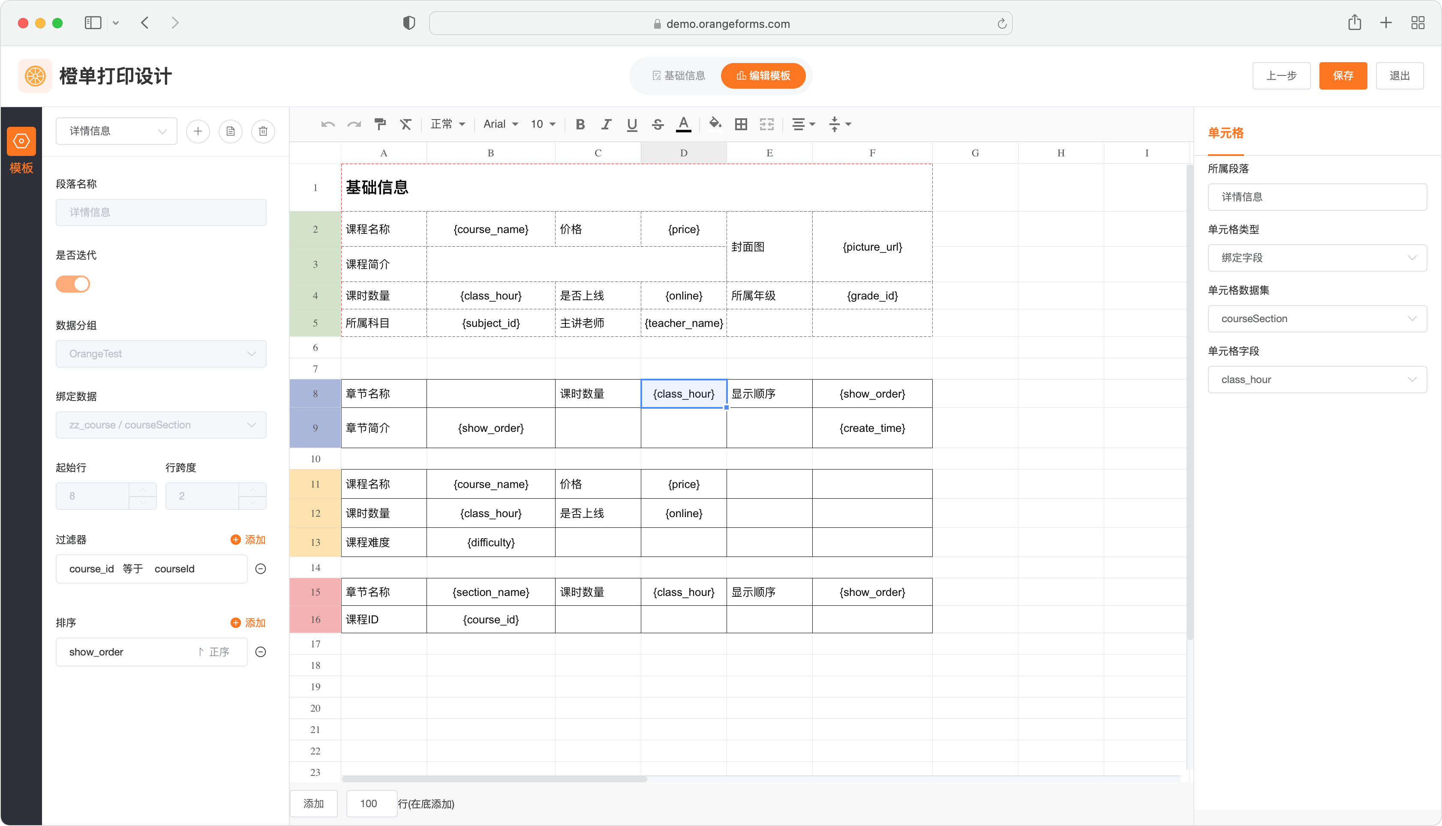This screenshot has width=1442, height=826.
Task: Open the fill color paint bucket
Action: pos(715,123)
